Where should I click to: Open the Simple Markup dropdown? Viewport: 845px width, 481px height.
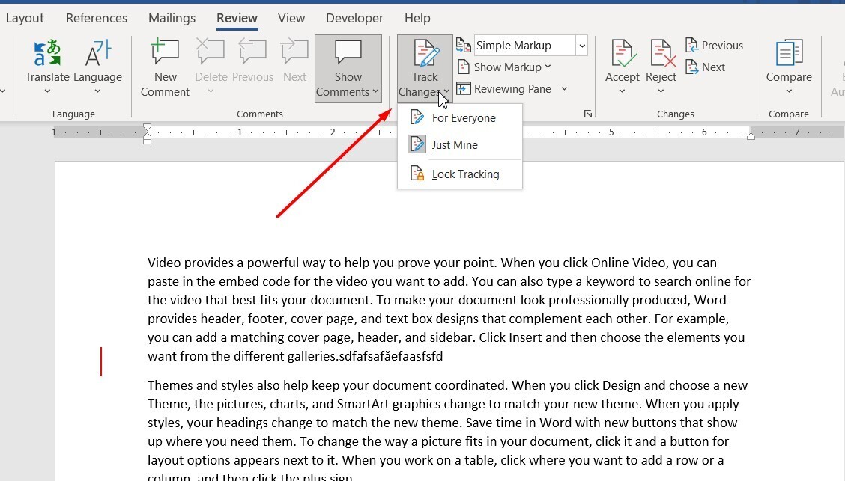tap(581, 46)
